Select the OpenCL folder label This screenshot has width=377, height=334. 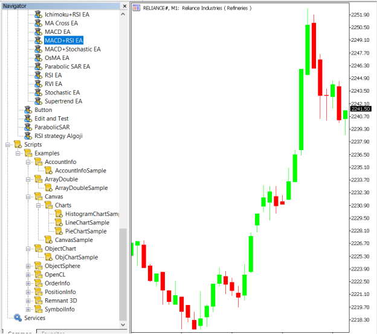coord(55,275)
